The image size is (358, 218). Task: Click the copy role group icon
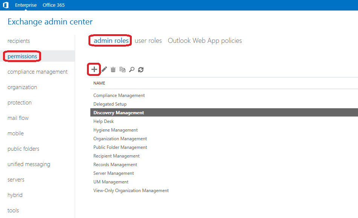point(122,70)
